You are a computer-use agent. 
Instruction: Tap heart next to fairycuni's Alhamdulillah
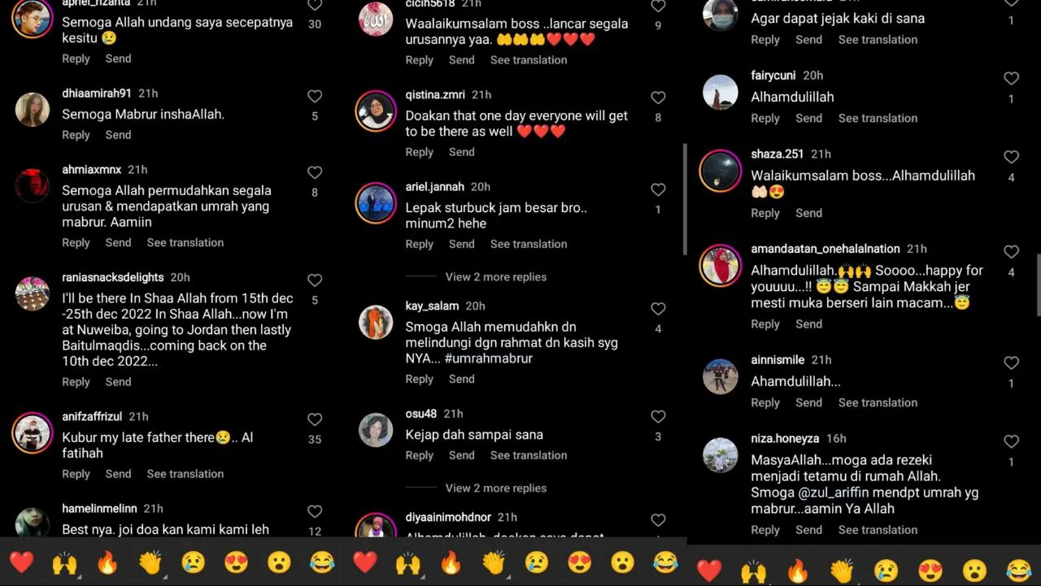click(1011, 79)
